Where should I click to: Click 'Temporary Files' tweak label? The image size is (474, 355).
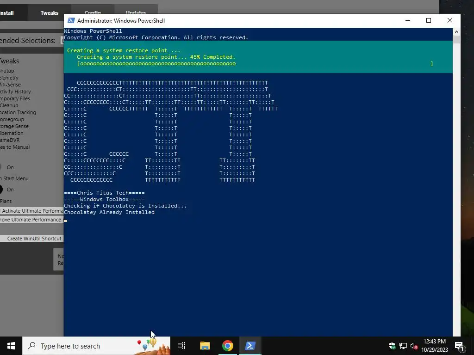15,98
